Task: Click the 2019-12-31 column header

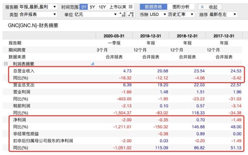Action: click(150, 36)
